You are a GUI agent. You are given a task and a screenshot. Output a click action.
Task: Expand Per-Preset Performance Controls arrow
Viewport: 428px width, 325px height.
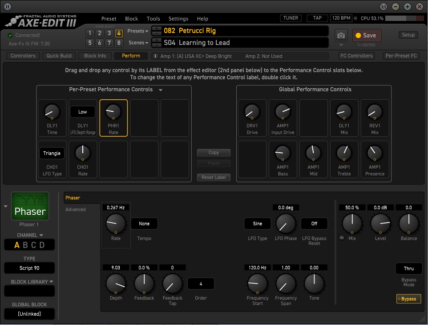(x=161, y=90)
